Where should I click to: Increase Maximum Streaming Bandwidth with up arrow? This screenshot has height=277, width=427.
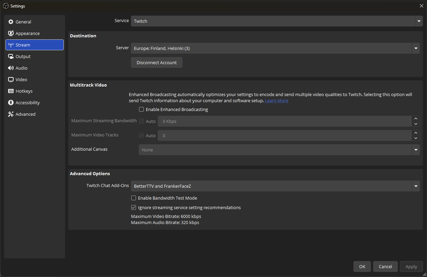point(416,118)
